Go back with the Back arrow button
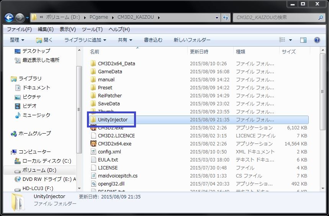Image resolution: width=329 pixels, height=216 pixels. click(9, 18)
